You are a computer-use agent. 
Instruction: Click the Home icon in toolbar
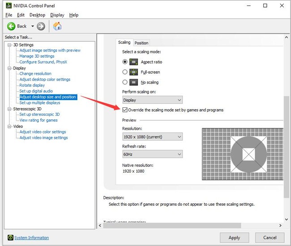pos(57,26)
